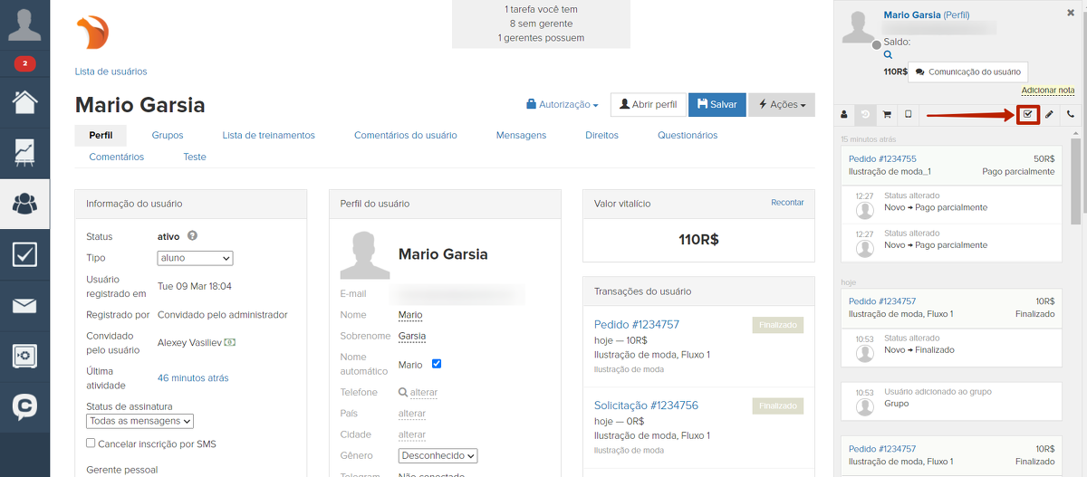This screenshot has width=1087, height=477.
Task: Click the pencil edit icon in side panel
Action: [x=1049, y=115]
